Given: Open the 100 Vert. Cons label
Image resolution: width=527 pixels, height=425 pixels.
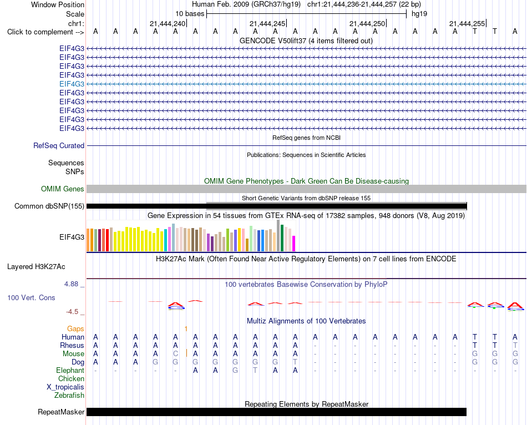Looking at the screenshot, I should click(x=31, y=297).
